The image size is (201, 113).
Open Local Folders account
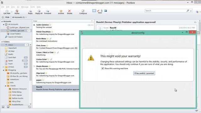click(15, 34)
